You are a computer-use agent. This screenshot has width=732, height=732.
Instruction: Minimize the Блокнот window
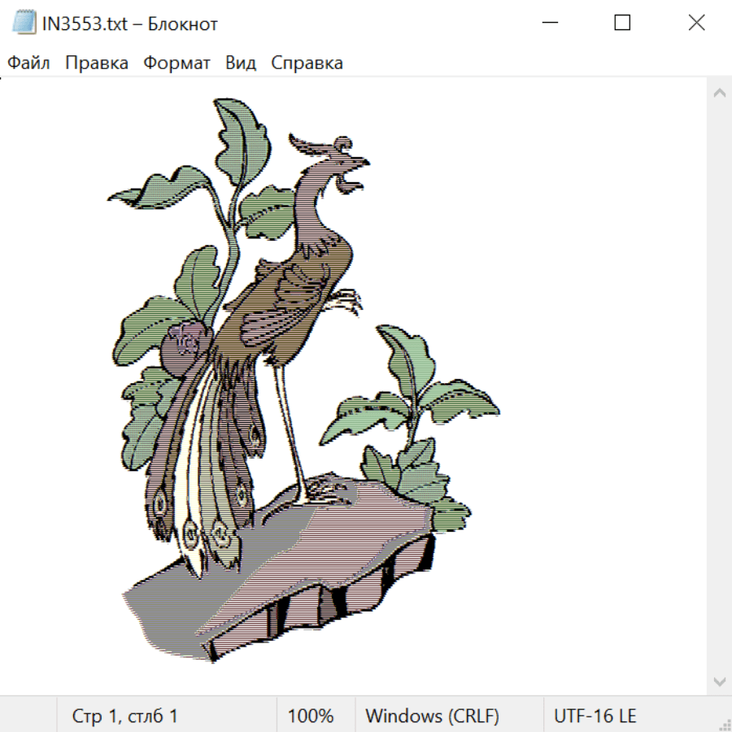[548, 24]
